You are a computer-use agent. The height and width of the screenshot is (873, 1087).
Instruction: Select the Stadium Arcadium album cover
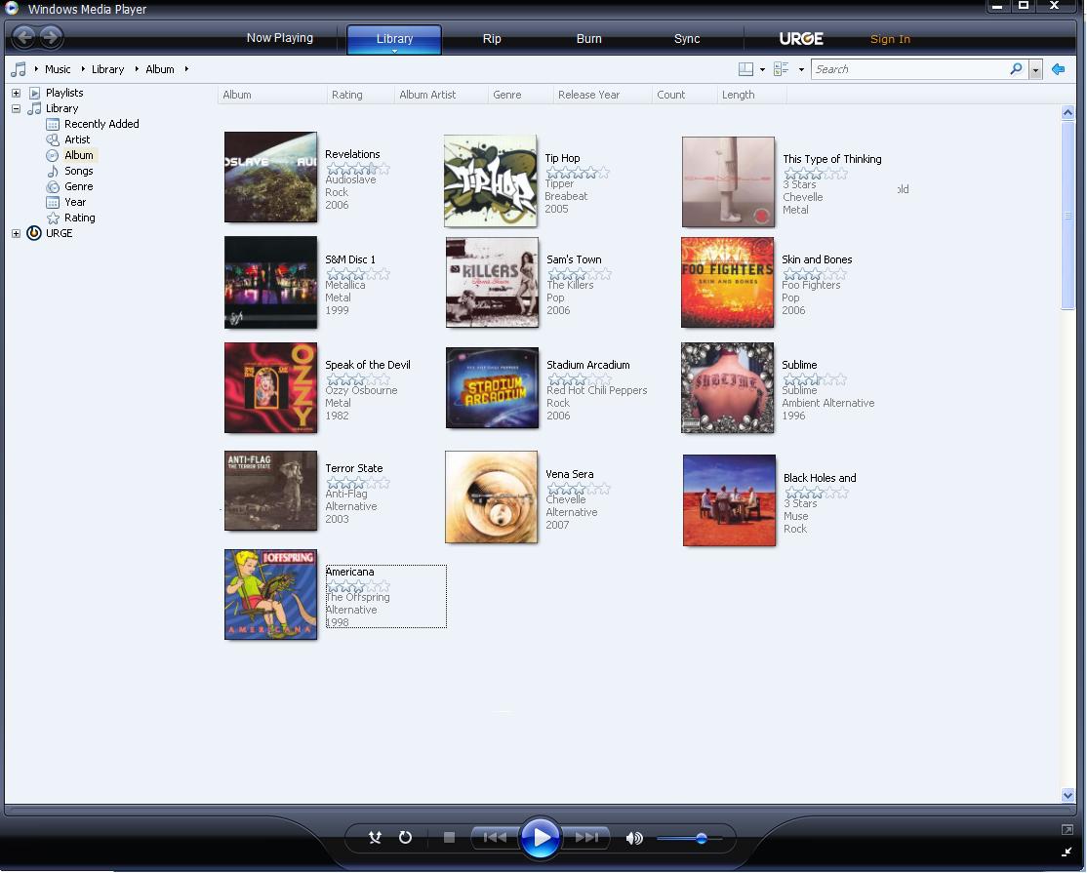coord(492,388)
